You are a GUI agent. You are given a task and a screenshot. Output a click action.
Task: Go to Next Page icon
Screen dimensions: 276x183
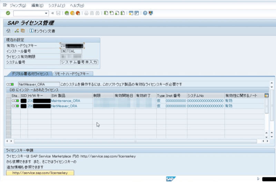(x=117, y=13)
